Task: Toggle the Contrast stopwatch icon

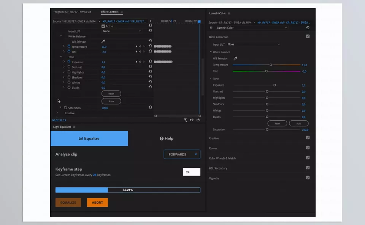Action: coord(69,67)
